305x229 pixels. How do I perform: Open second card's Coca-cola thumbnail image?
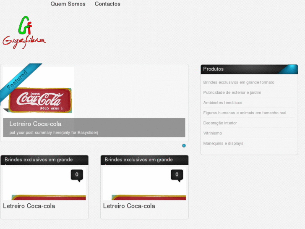pyautogui.click(x=144, y=184)
